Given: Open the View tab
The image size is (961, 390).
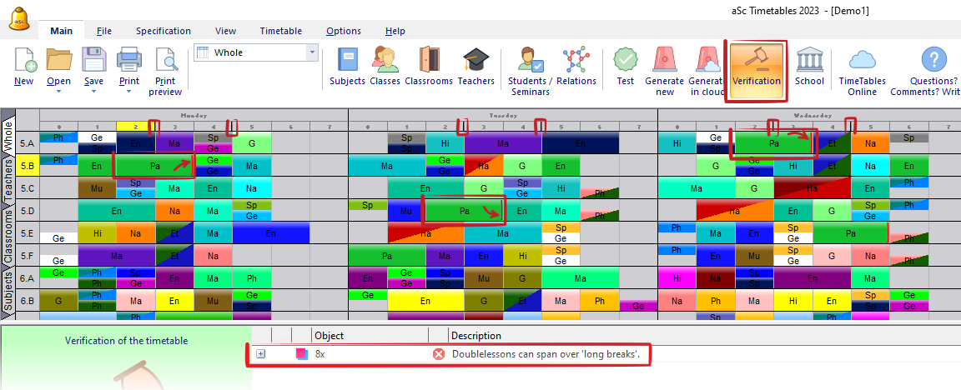Looking at the screenshot, I should click(x=225, y=31).
